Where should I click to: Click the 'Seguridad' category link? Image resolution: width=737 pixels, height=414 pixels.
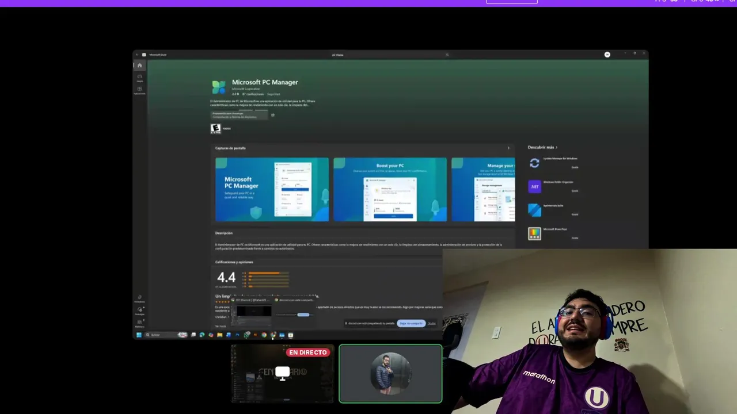(273, 94)
